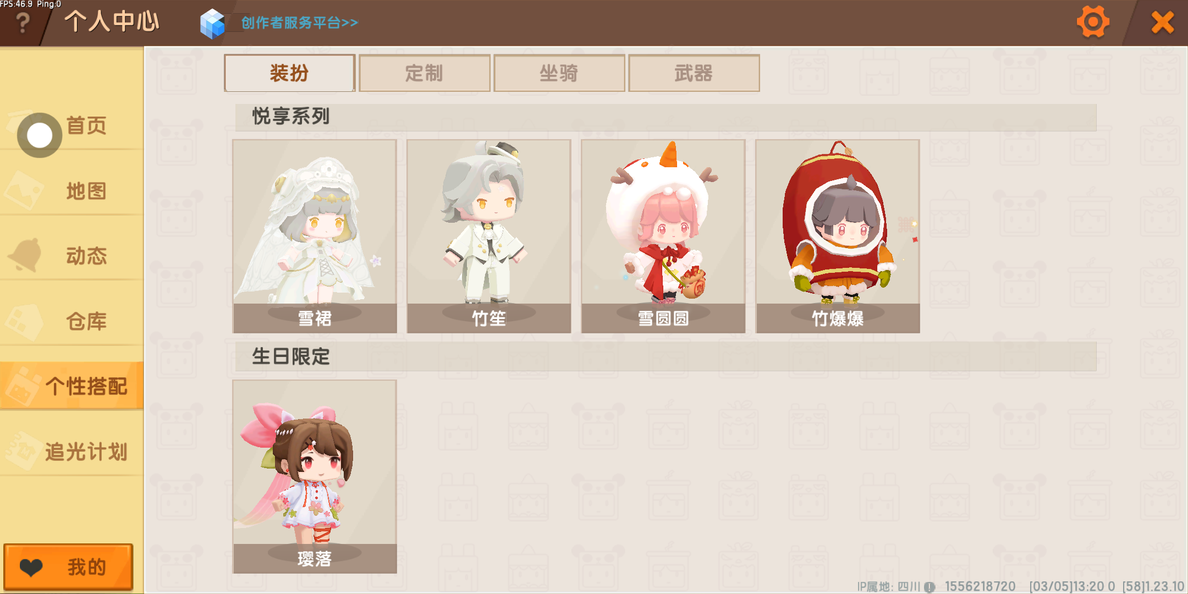Select the 璎落 birthday limited skin

click(x=315, y=476)
